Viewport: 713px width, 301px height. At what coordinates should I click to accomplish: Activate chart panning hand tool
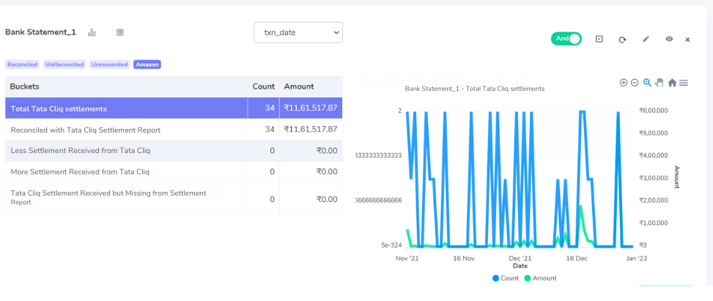click(660, 83)
